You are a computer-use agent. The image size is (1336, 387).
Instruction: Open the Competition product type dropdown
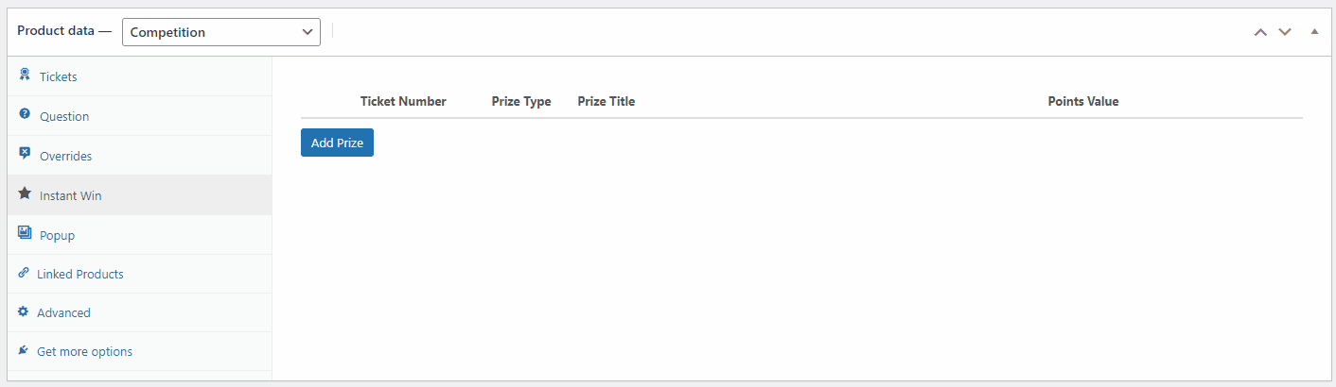221,32
